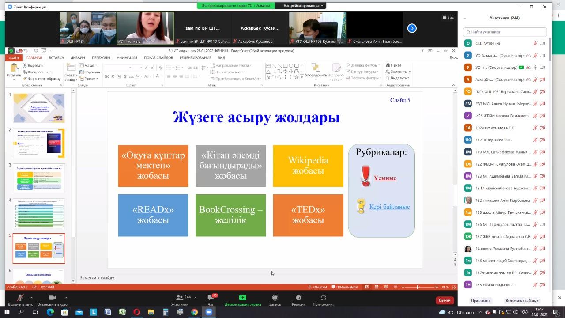565x318 pixels.
Task: Expand Настройки просмотра view options dropdown
Action: [x=303, y=6]
